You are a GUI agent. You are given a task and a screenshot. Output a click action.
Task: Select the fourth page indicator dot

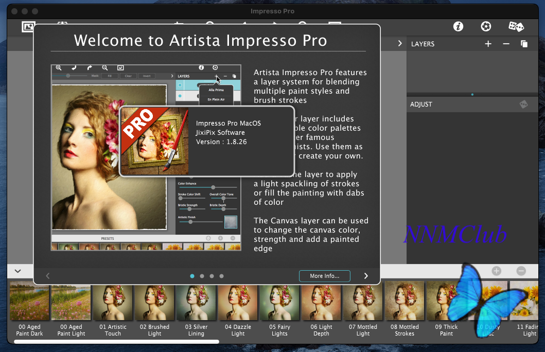[221, 276]
